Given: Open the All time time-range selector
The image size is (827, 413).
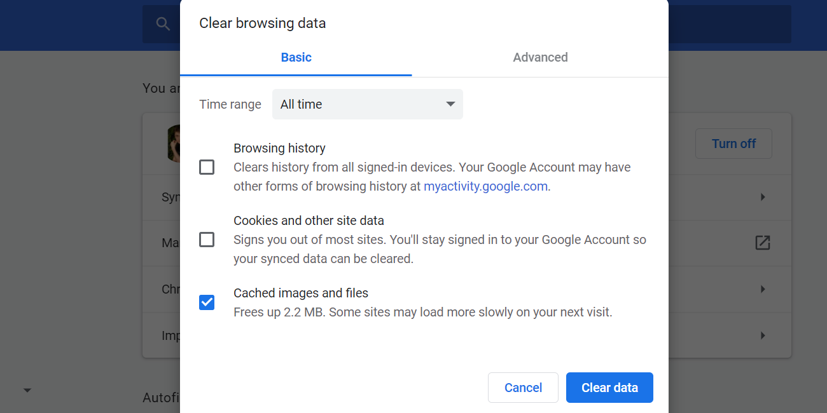Looking at the screenshot, I should click(x=368, y=104).
